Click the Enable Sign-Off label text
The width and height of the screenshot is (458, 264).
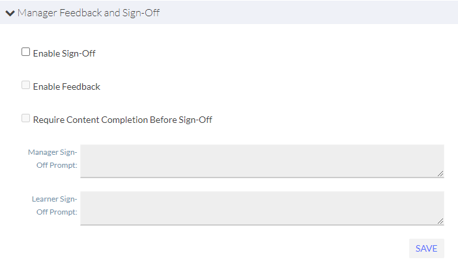[64, 53]
